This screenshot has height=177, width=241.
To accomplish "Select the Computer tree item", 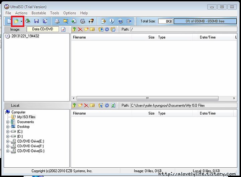I will pyautogui.click(x=18, y=112).
